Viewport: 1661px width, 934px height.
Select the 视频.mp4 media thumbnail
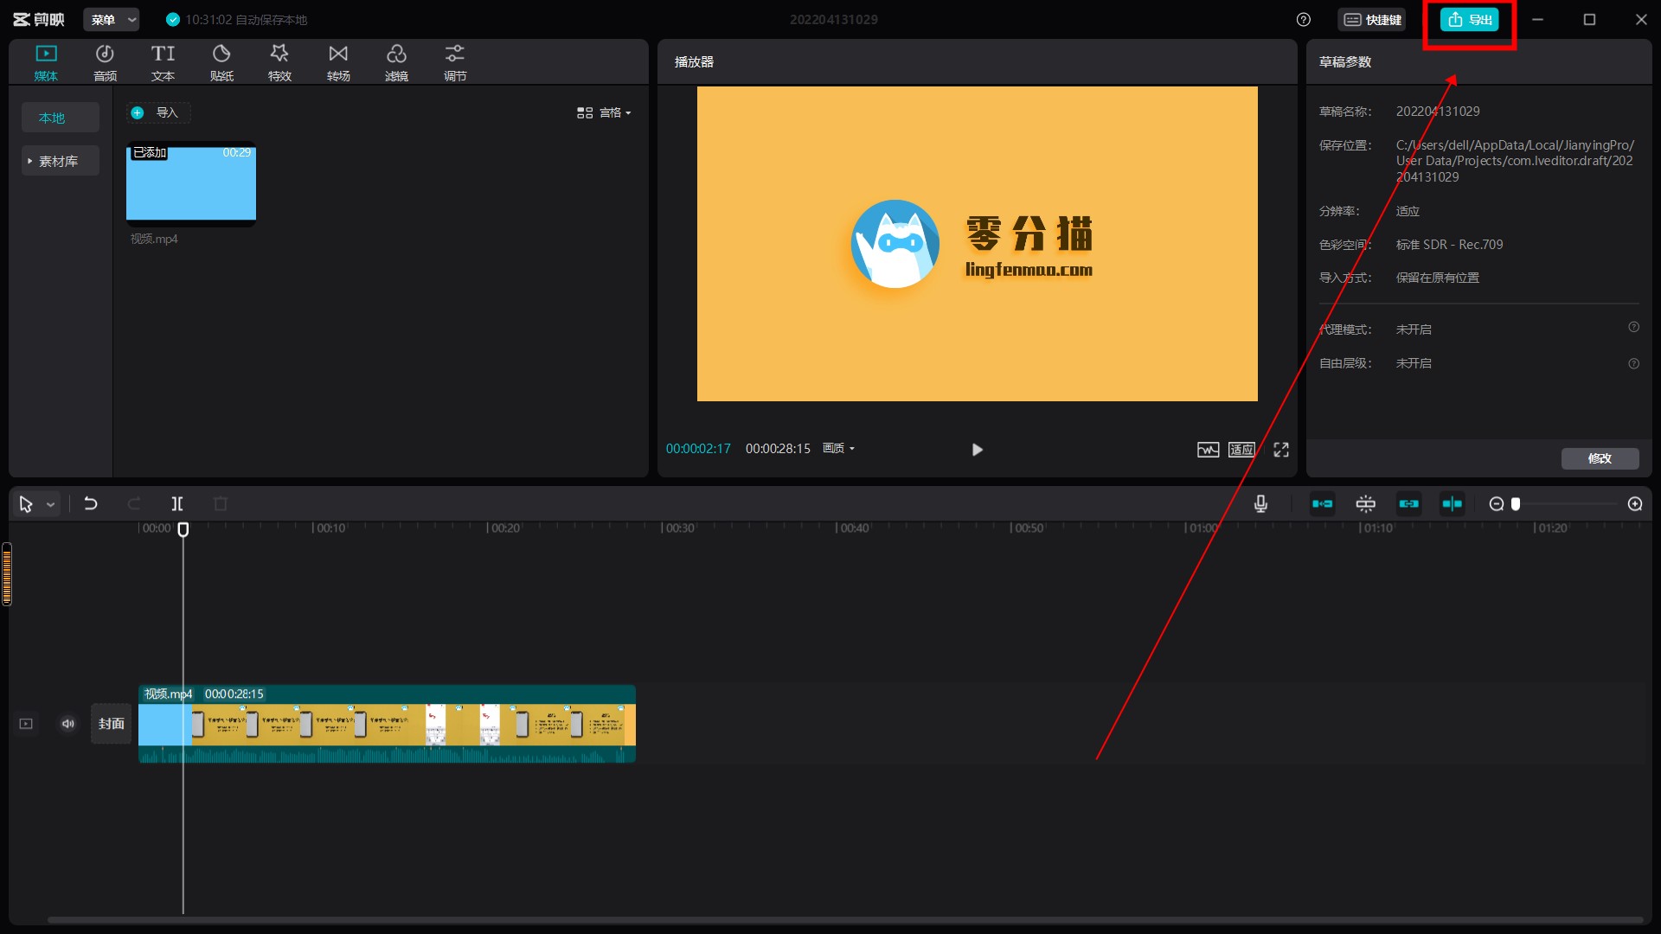click(191, 184)
